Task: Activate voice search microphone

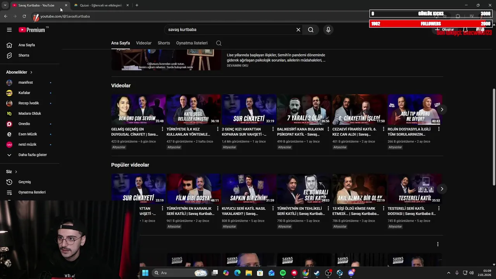Action: (x=328, y=30)
